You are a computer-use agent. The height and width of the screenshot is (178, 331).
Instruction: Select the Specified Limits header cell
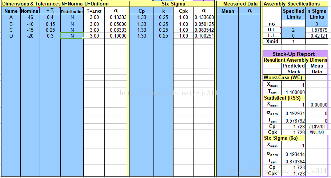294,14
